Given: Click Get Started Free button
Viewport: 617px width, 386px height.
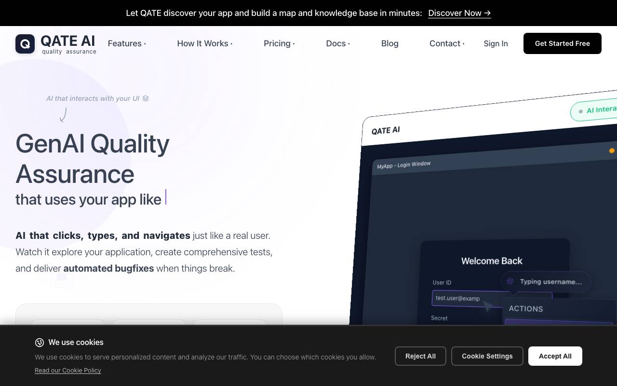Looking at the screenshot, I should [x=563, y=43].
